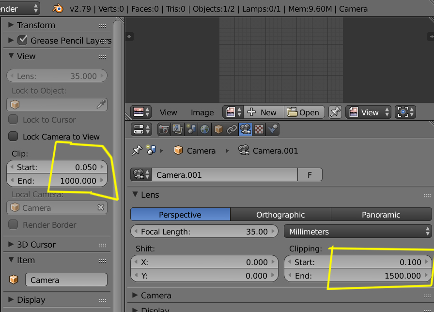This screenshot has height=312, width=434.
Task: Expand the Camera panel in properties
Action: (135, 295)
